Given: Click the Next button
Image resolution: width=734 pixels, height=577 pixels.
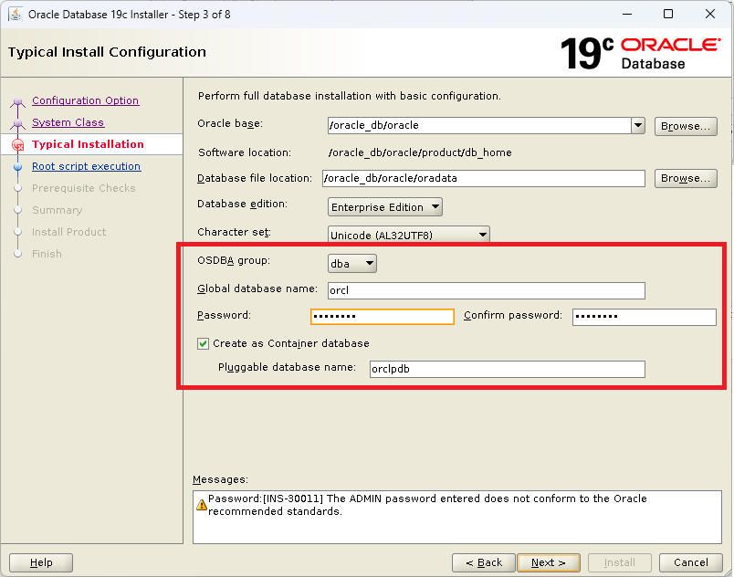Looking at the screenshot, I should pyautogui.click(x=548, y=562).
